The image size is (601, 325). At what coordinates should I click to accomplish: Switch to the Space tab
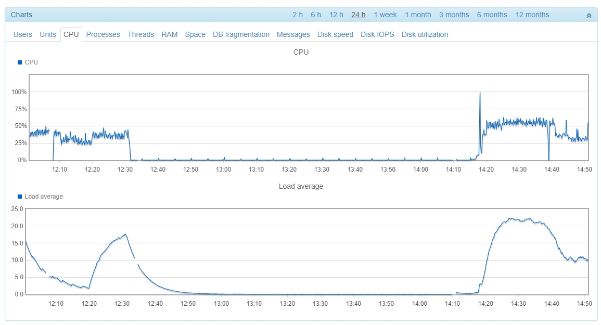click(x=195, y=35)
